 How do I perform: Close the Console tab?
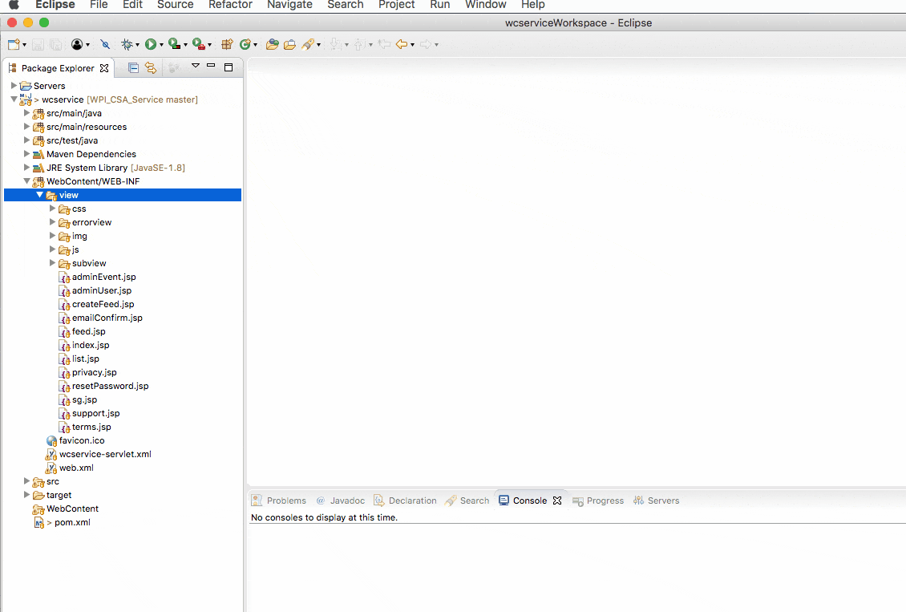557,501
